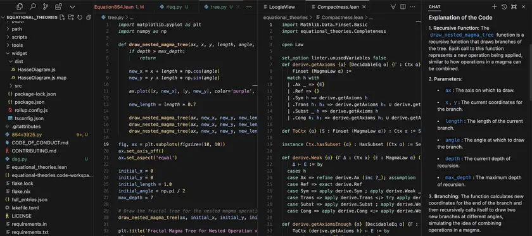Open package.json in Explorer
The height and width of the screenshot is (236, 532).
(47, 102)
